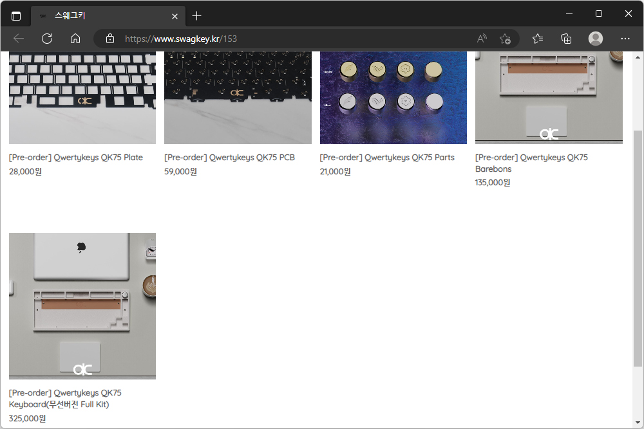
Task: Click the 59,000원 price text
Action: (181, 172)
